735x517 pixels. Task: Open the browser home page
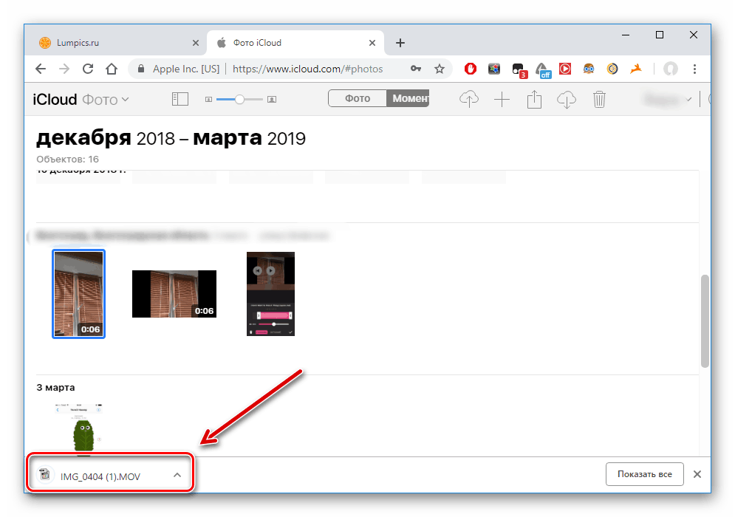pos(112,69)
